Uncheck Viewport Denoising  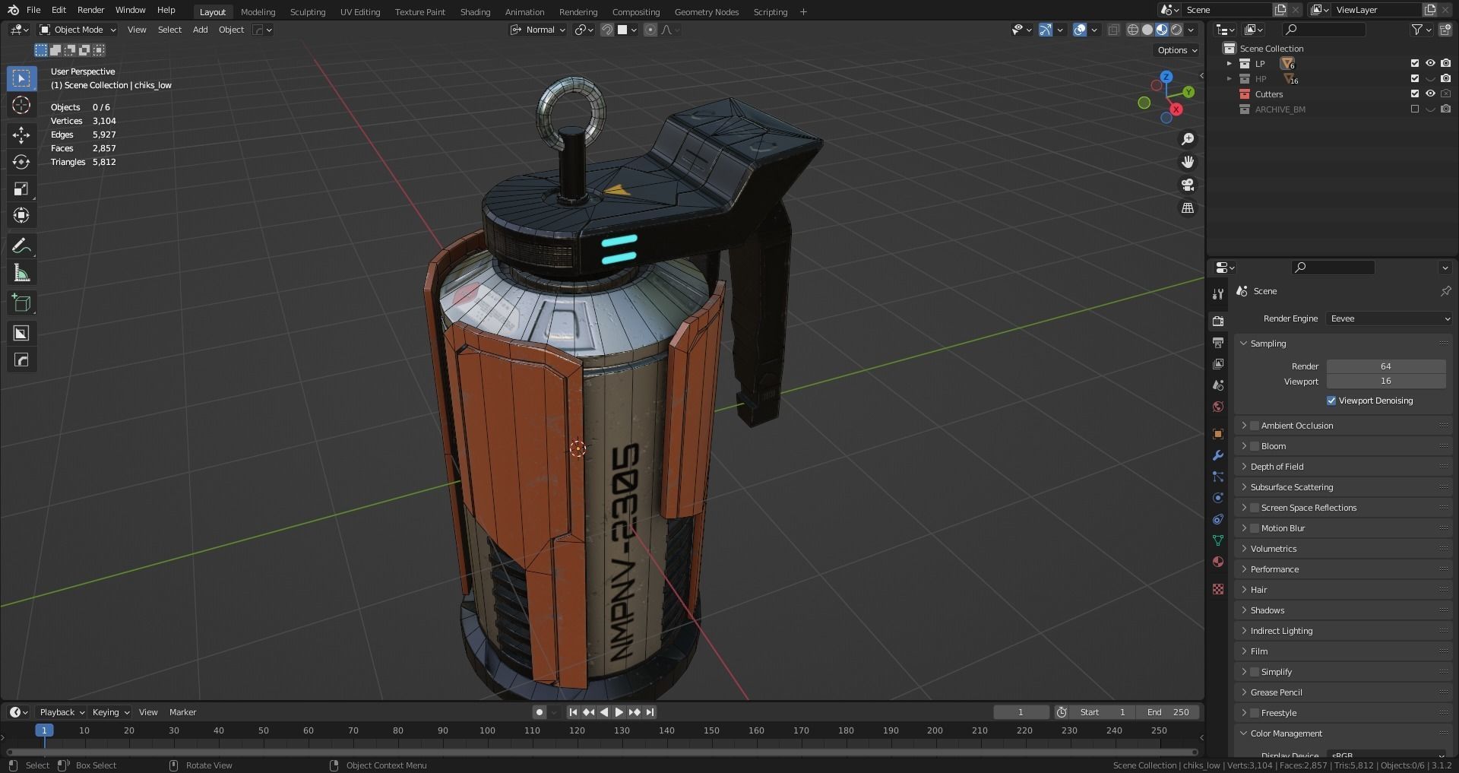1331,401
